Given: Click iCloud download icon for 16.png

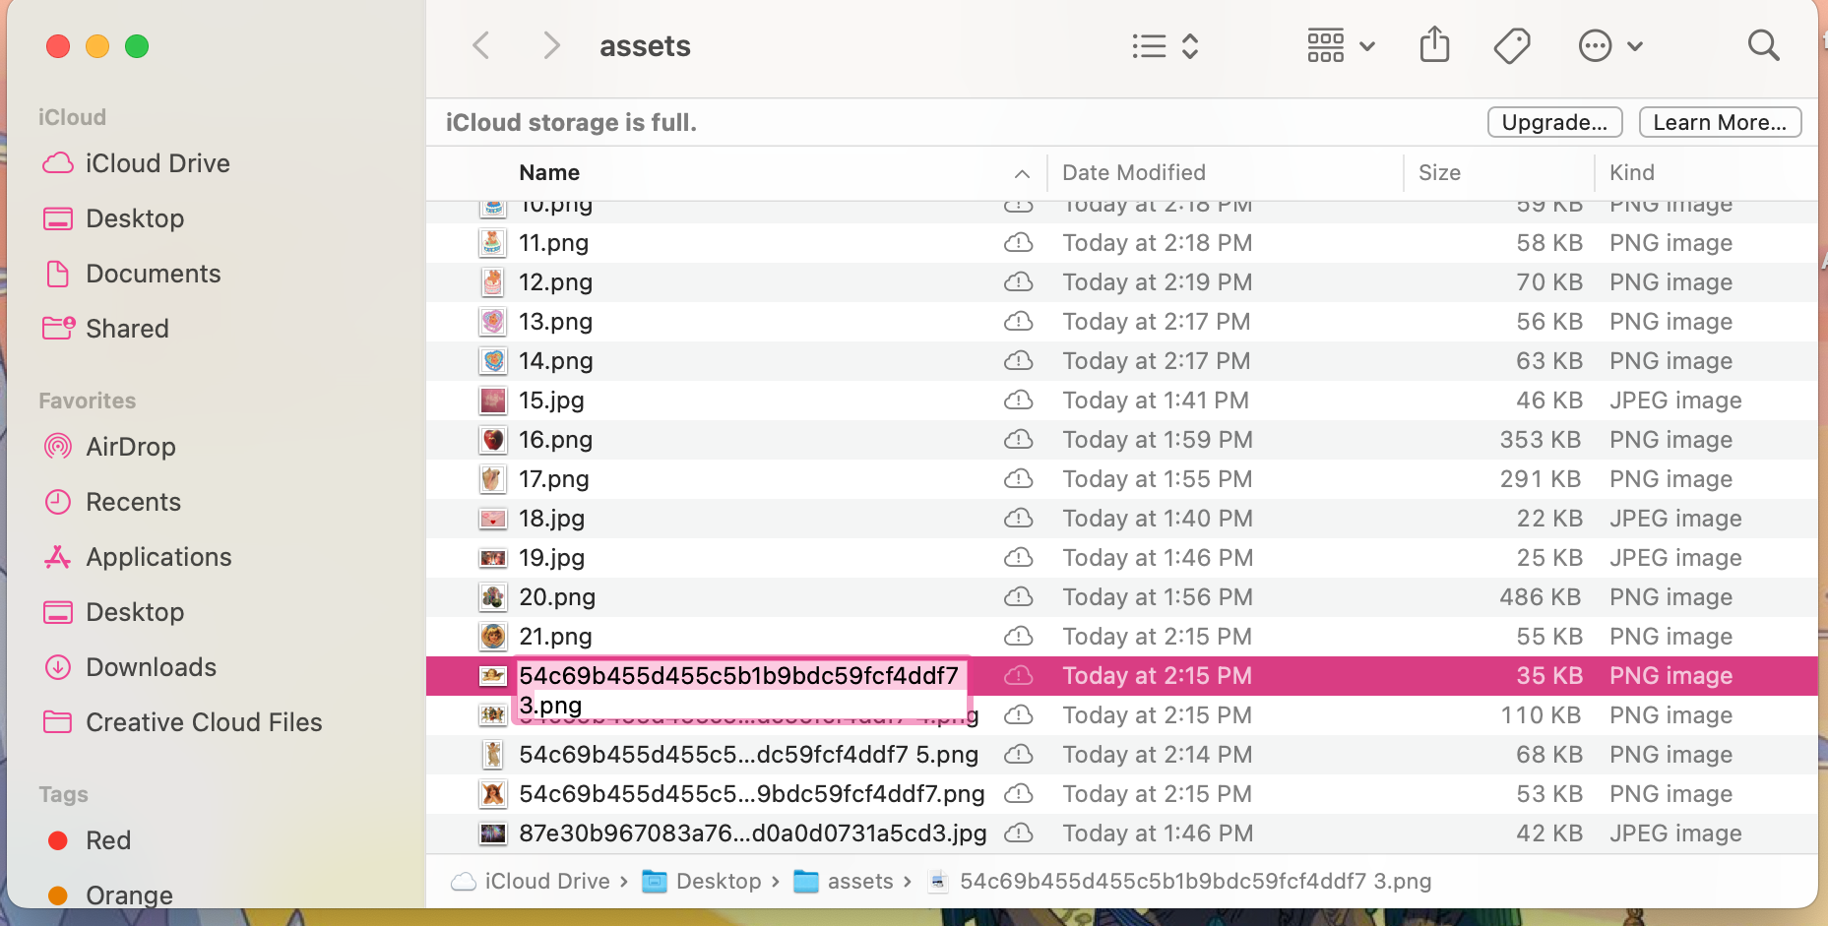Looking at the screenshot, I should [x=1018, y=440].
